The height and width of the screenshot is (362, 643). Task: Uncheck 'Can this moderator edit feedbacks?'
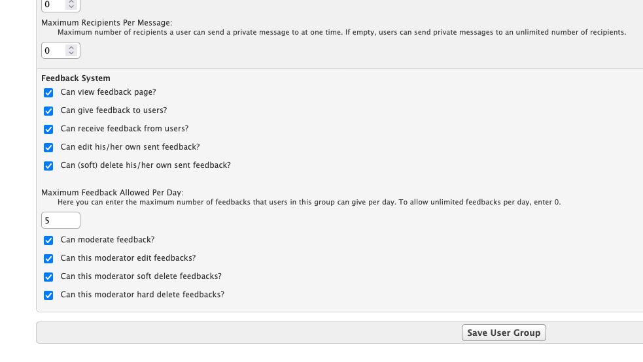(48, 259)
